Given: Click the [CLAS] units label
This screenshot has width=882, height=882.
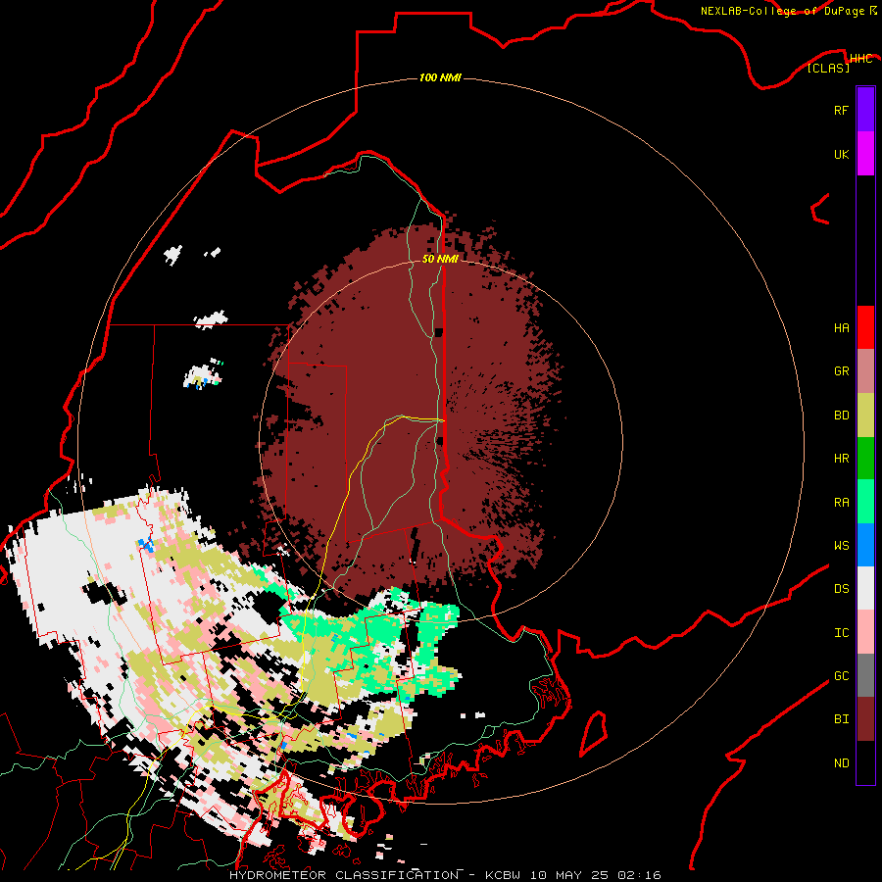Looking at the screenshot, I should (x=828, y=68).
